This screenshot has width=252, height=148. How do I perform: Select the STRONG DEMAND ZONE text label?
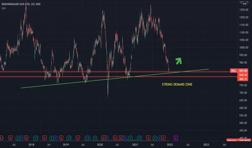coord(177,84)
